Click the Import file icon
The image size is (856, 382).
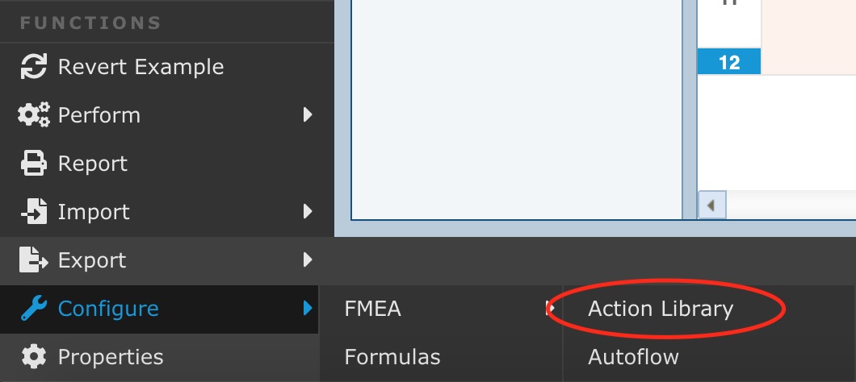tap(34, 211)
